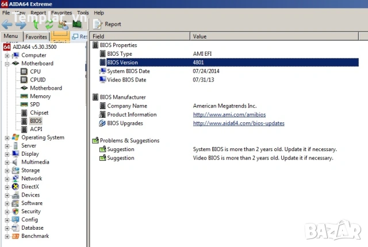Expand the Software node
Viewport: 368px width, 247px height.
(7, 203)
